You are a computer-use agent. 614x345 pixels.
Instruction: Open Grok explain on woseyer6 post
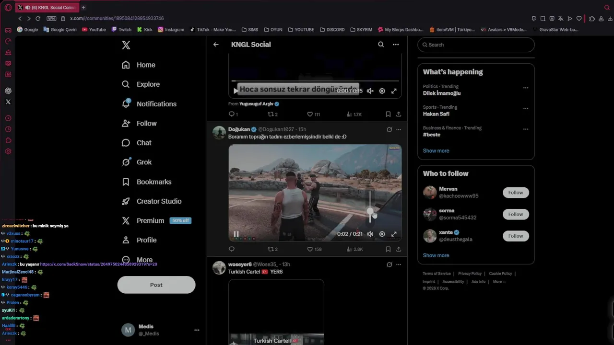tap(390, 264)
